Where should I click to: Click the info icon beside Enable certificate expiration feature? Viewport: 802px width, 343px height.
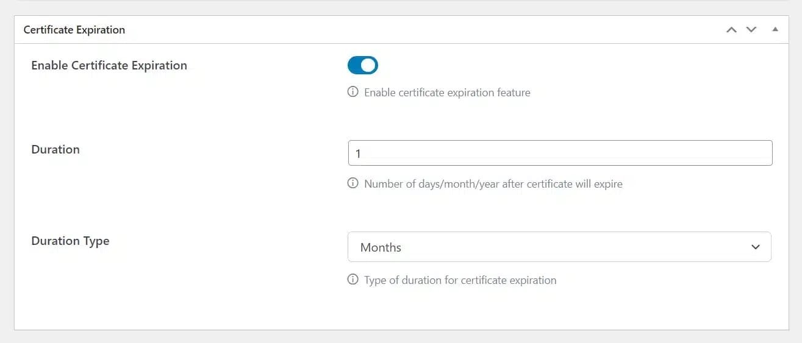coord(353,92)
